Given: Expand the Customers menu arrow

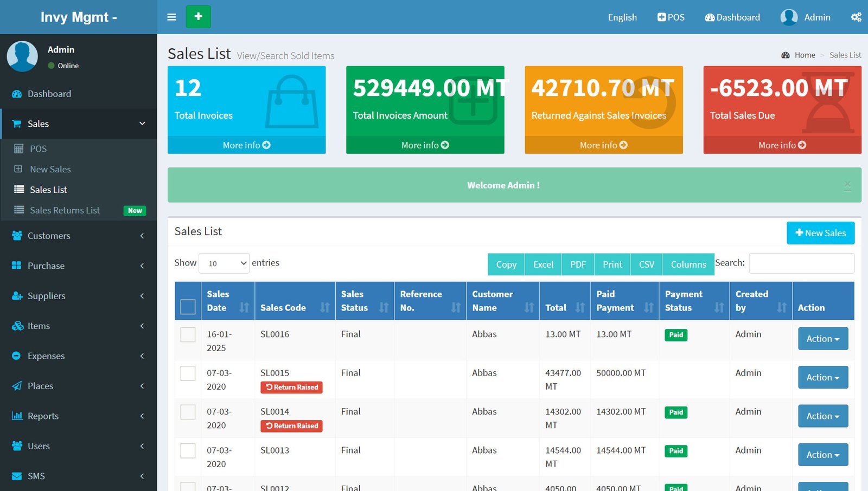Looking at the screenshot, I should click(142, 236).
